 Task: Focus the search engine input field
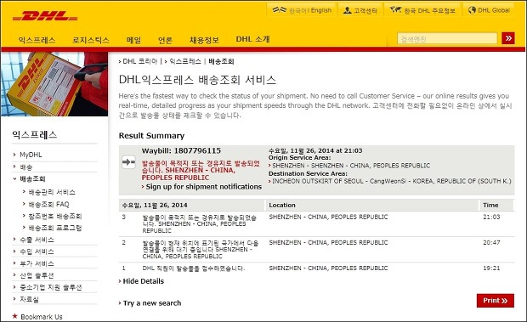(447, 38)
